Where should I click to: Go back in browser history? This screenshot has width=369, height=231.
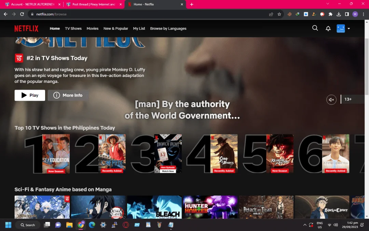[6, 14]
